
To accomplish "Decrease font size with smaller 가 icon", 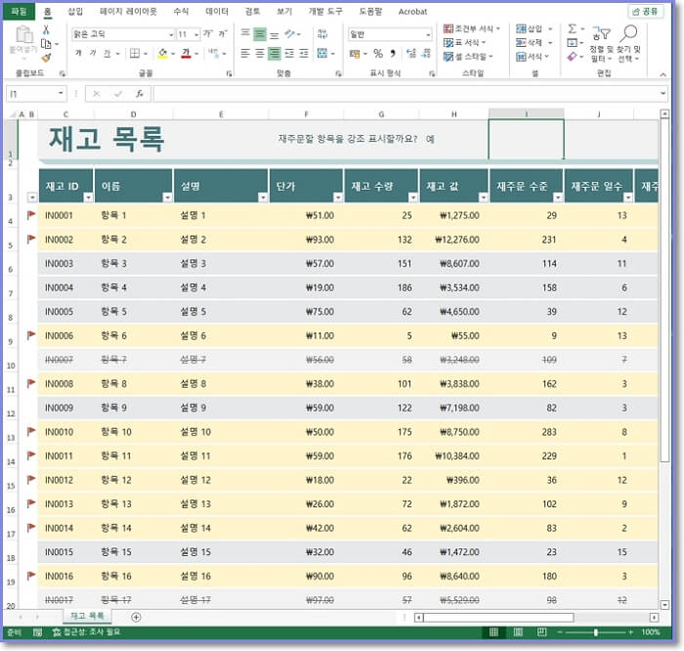I will pos(223,33).
